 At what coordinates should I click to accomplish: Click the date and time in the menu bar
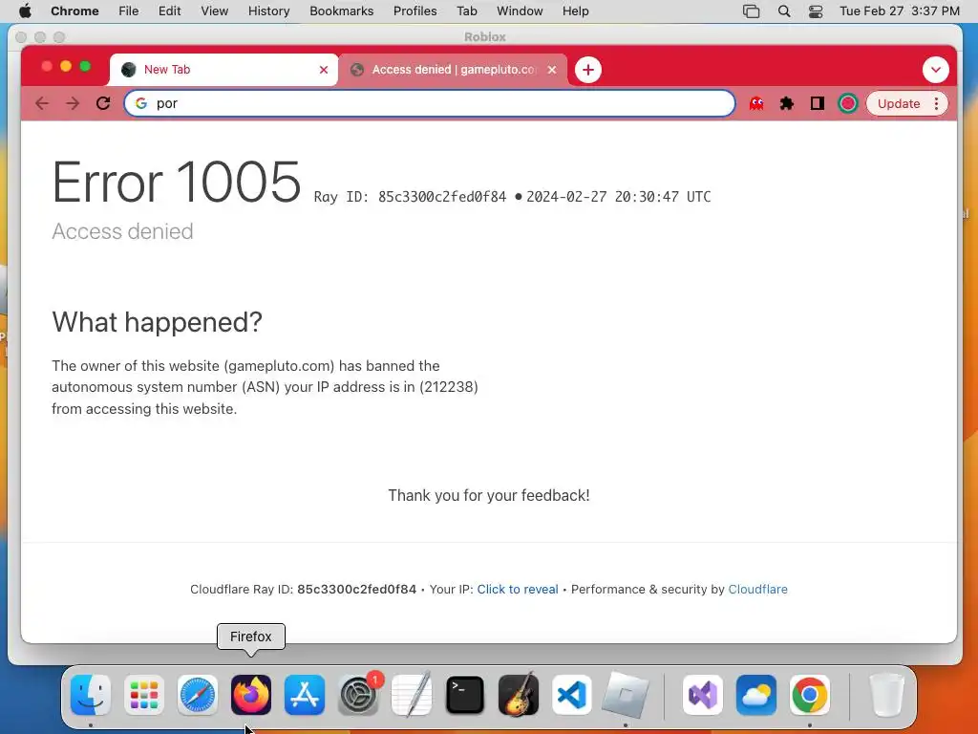[900, 11]
